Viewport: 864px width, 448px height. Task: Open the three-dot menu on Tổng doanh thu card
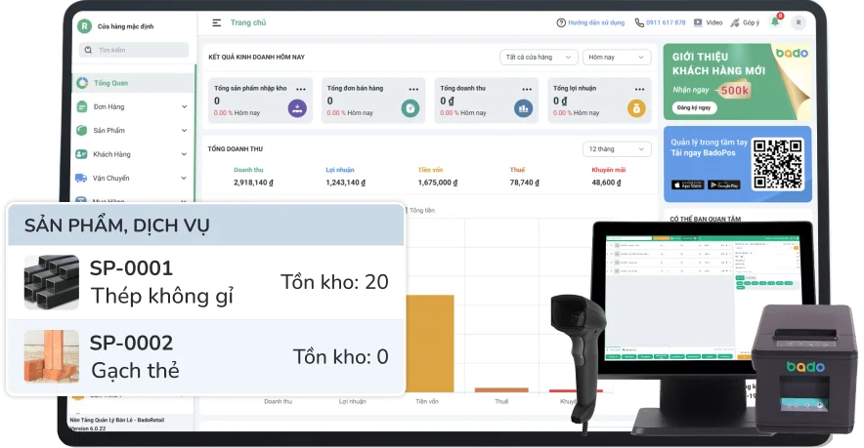pyautogui.click(x=527, y=89)
